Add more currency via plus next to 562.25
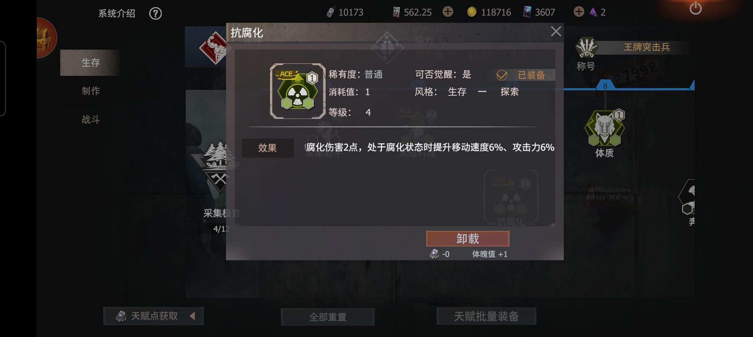 coord(448,12)
